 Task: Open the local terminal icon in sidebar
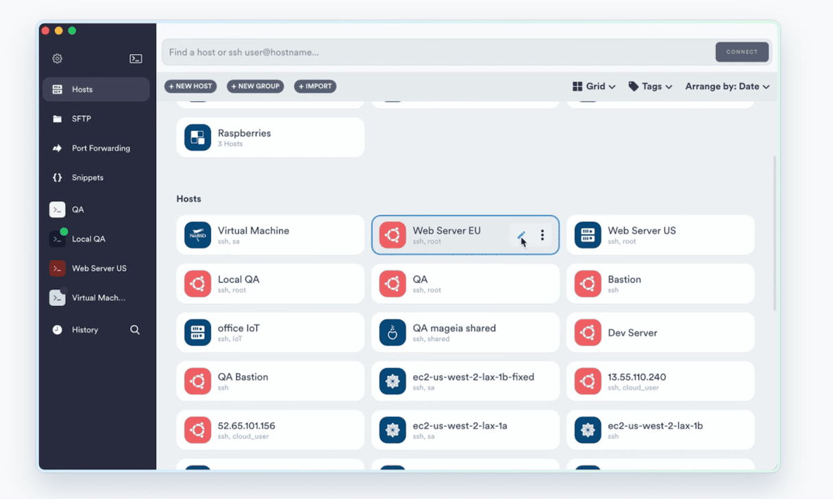[136, 59]
